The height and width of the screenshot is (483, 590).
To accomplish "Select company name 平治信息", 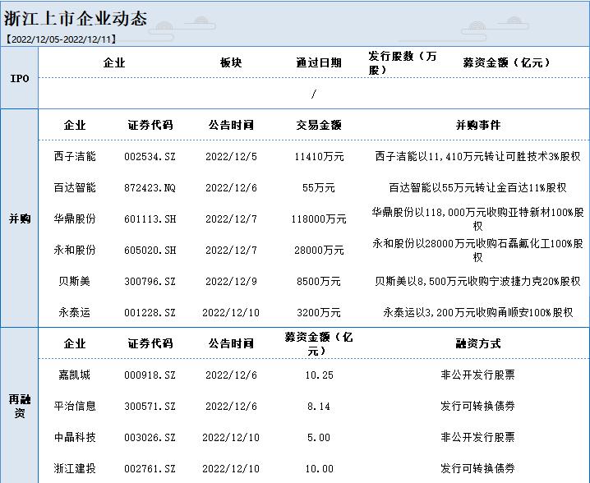I will (x=75, y=406).
